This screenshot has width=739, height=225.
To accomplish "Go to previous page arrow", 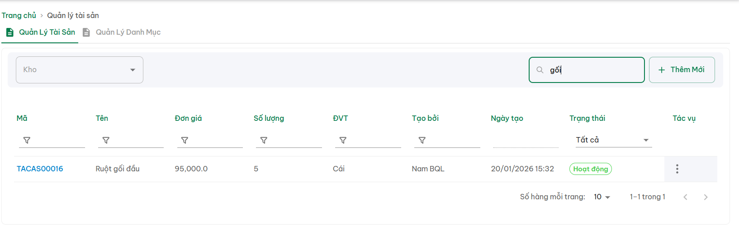I will (686, 197).
